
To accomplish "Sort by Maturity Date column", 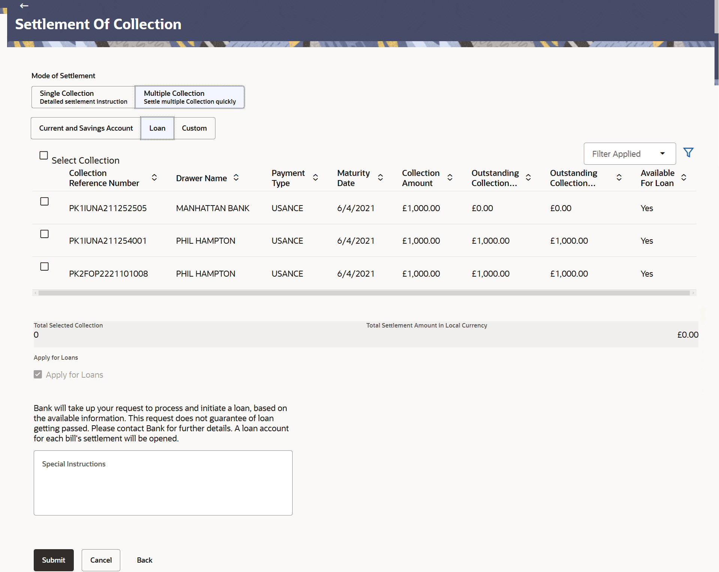I will click(380, 177).
